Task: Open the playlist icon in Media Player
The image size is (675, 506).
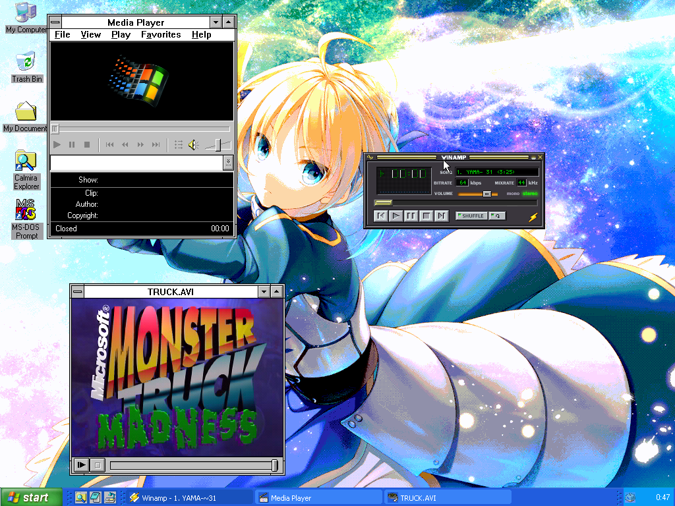Action: [x=178, y=144]
